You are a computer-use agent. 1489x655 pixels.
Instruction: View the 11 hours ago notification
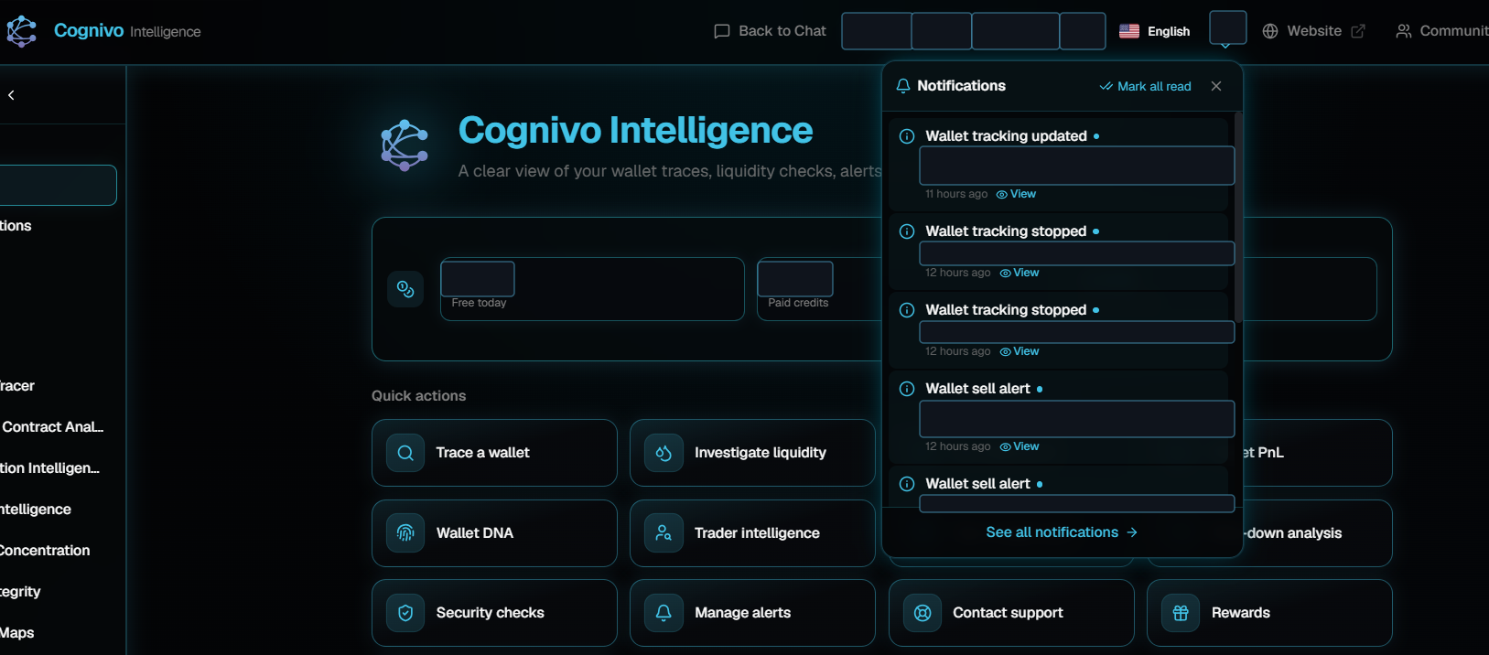coord(1016,194)
